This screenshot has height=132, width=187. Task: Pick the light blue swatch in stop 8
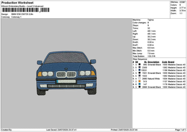coord(139,84)
